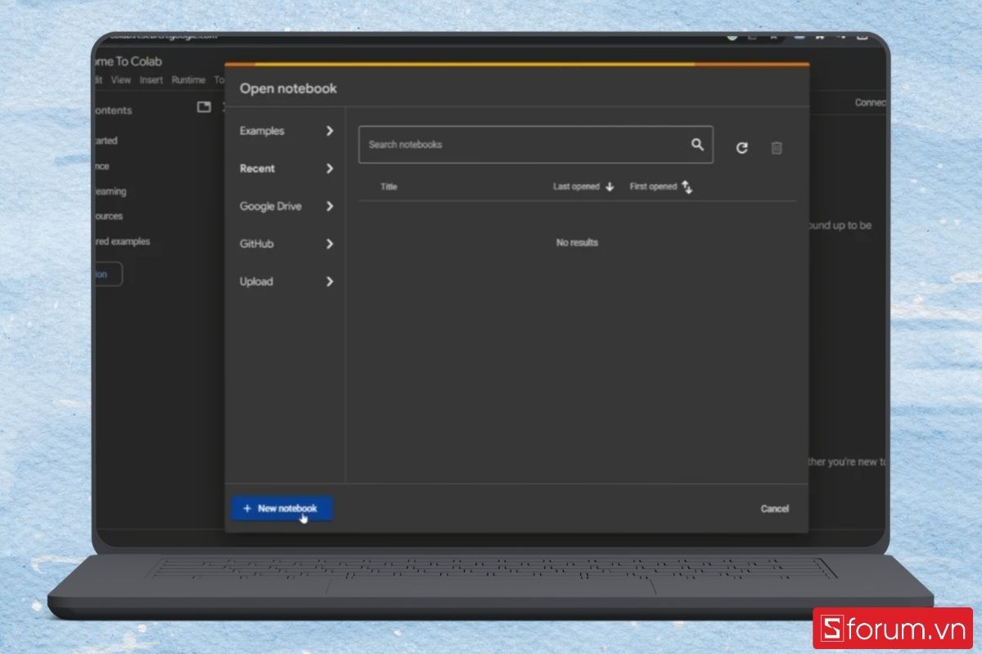Cancel the Open notebook dialog
982x654 pixels.
(x=774, y=508)
